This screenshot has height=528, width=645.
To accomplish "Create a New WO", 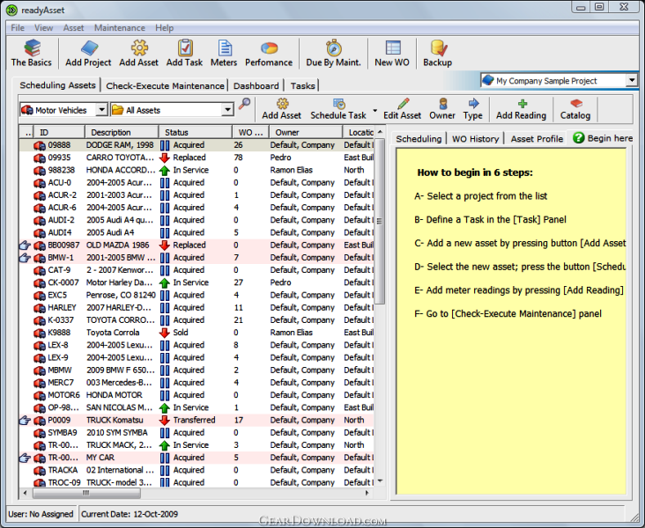I will tap(392, 54).
